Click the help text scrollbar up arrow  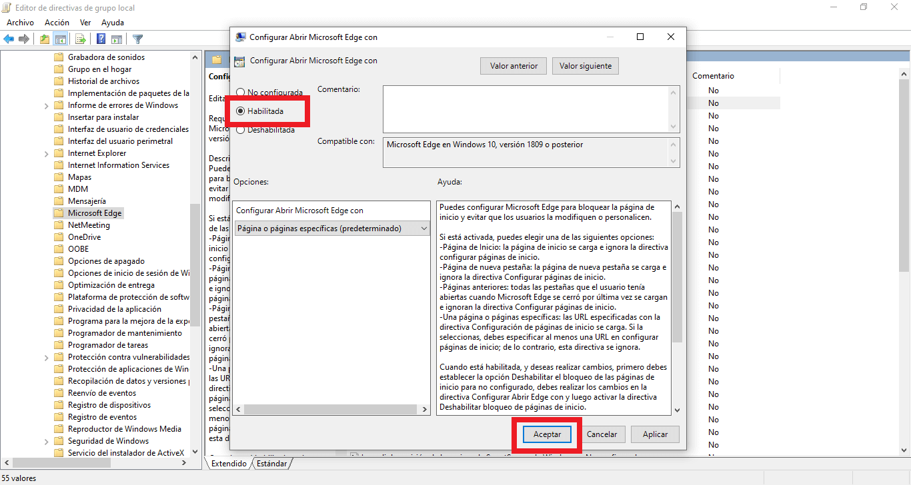pyautogui.click(x=678, y=207)
